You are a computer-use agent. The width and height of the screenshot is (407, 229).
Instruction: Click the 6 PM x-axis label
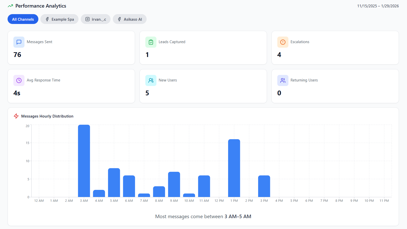[309, 201]
